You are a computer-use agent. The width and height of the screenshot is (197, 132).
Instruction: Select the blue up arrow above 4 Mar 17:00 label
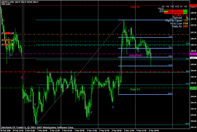91,112
